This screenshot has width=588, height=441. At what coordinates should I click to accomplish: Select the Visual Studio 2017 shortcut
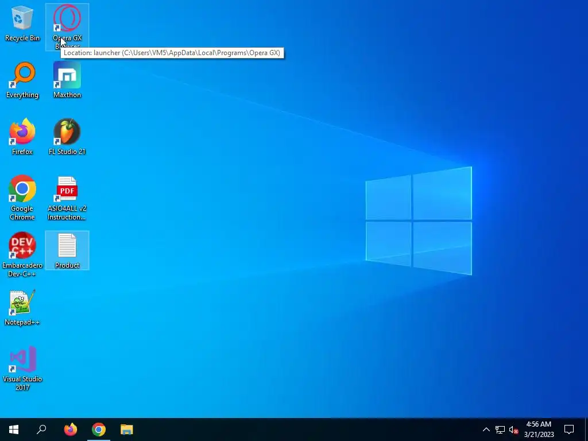click(x=22, y=368)
